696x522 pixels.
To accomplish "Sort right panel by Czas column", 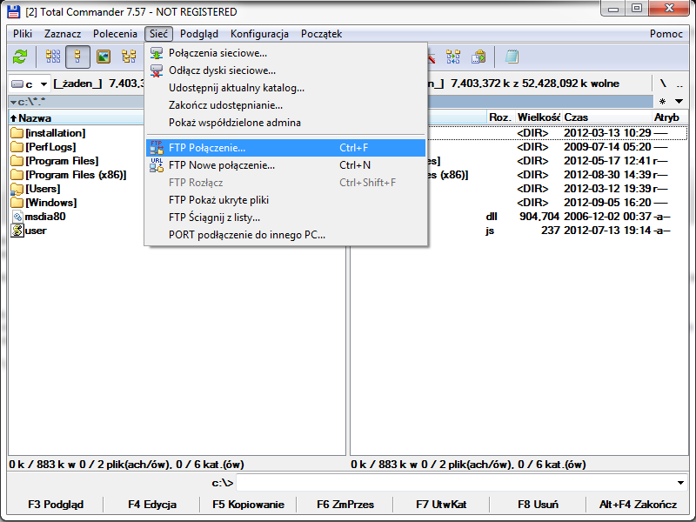I will [x=606, y=117].
